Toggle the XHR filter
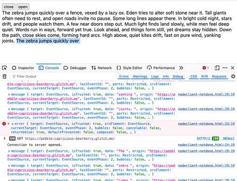 click(204, 76)
